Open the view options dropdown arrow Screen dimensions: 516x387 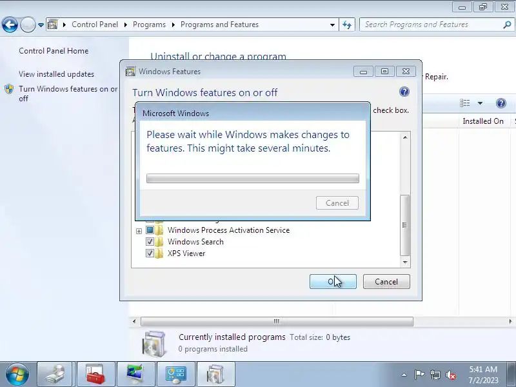(x=480, y=103)
